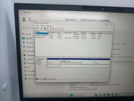Click the Properties icon right of red X
Image resolution: width=134 pixels, height=101 pixels.
(56, 29)
